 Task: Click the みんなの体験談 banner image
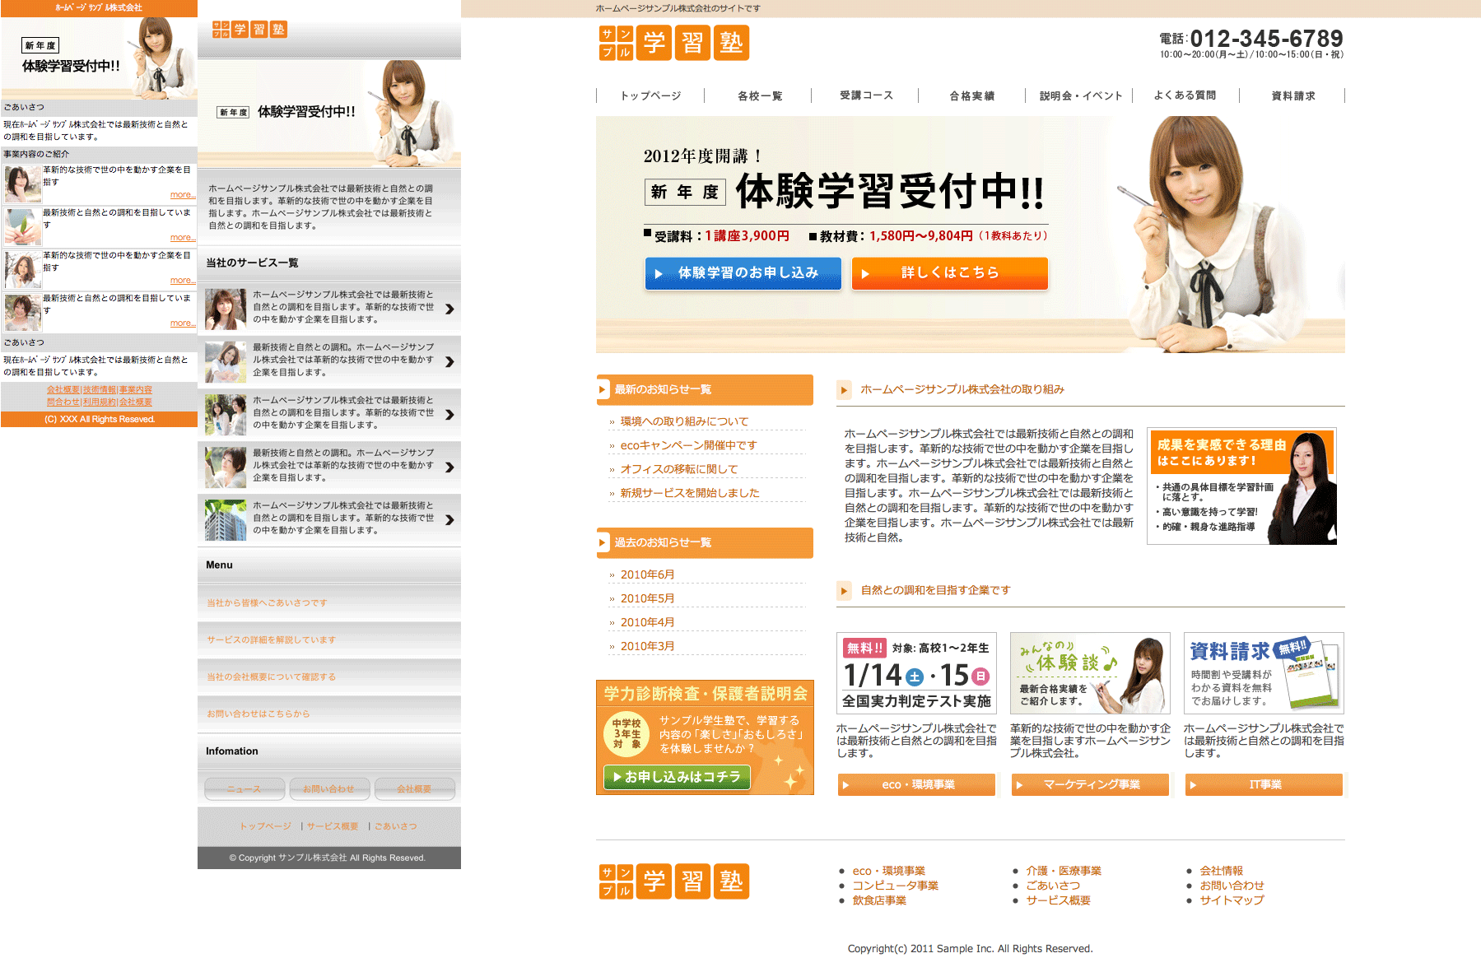pos(1090,672)
